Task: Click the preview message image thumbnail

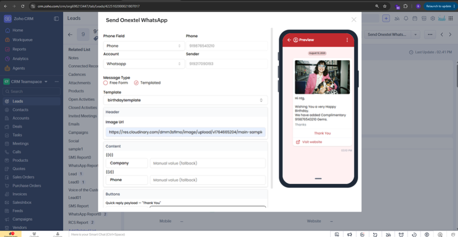Action: coord(322,77)
